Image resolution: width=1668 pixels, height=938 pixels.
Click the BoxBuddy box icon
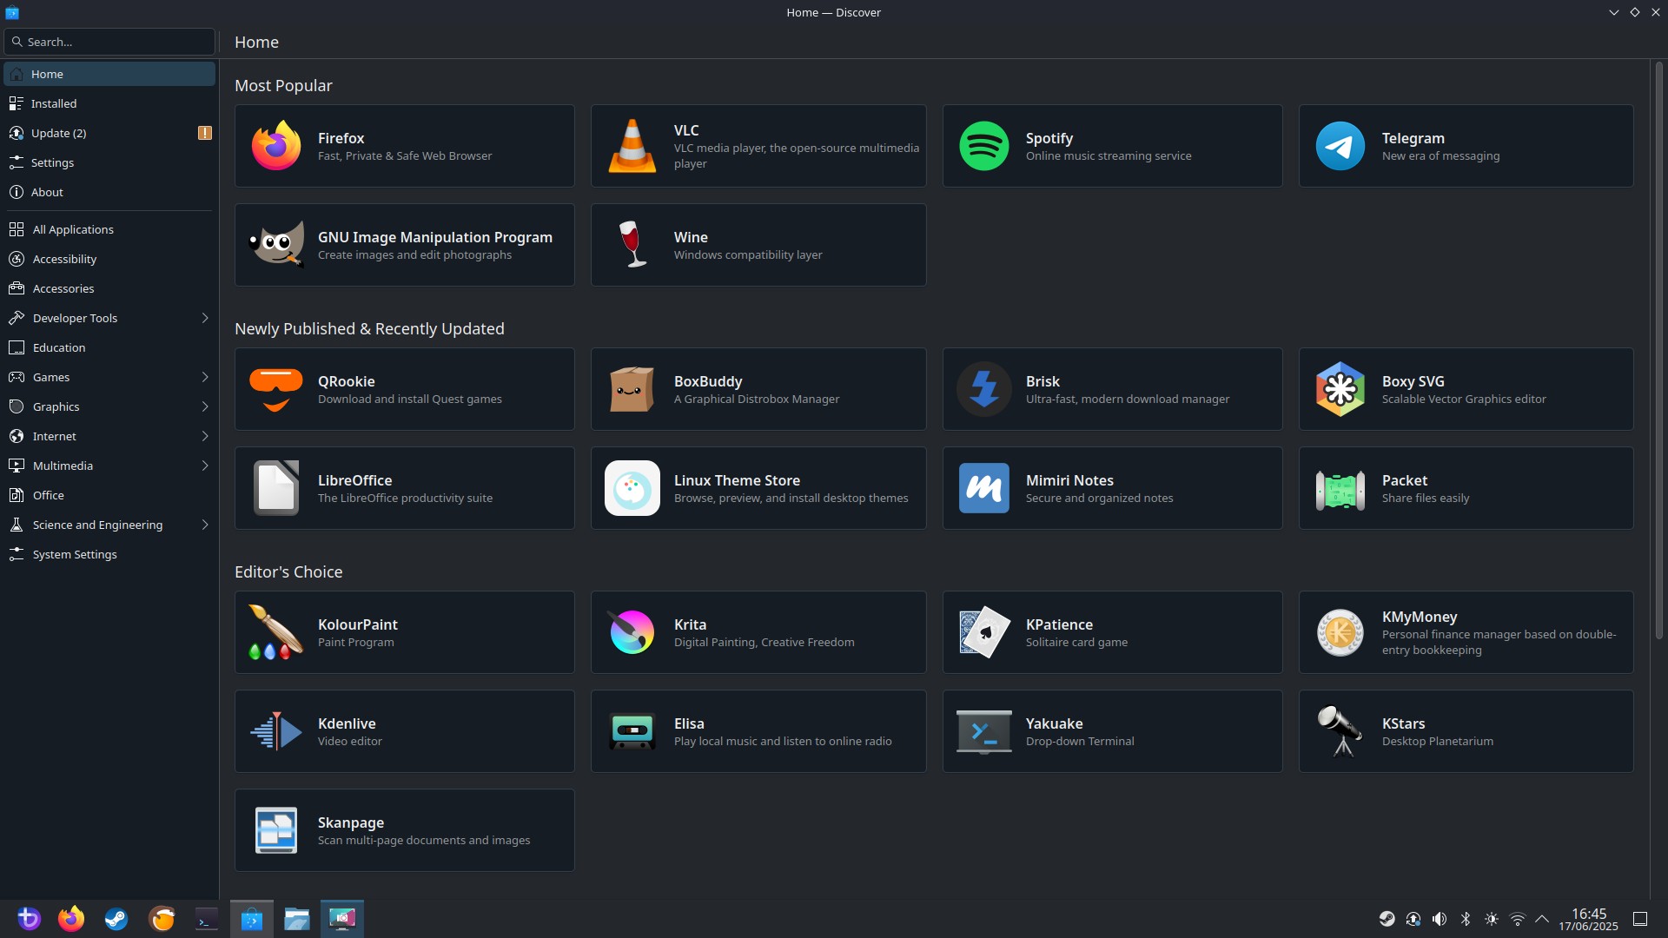tap(632, 389)
